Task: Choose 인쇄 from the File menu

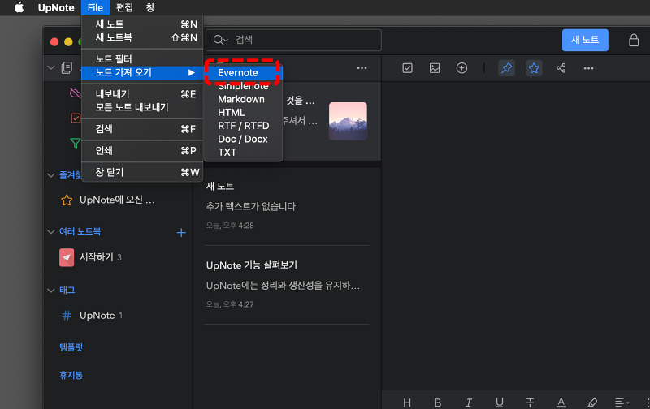Action: 142,151
